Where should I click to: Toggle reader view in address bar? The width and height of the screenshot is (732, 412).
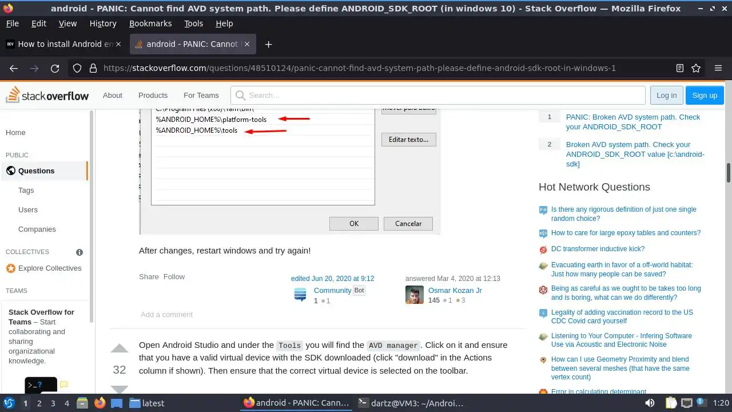[680, 68]
